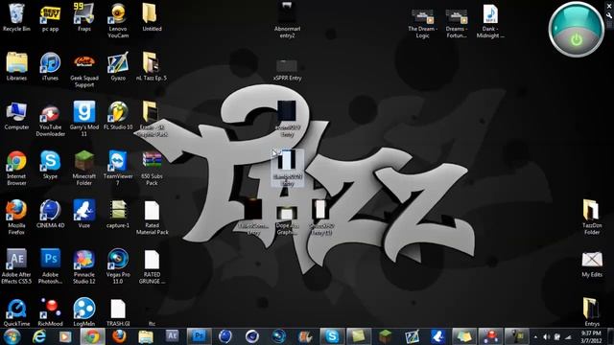Open After Effects from the taskbar
The width and height of the screenshot is (614, 345).
pyautogui.click(x=173, y=336)
